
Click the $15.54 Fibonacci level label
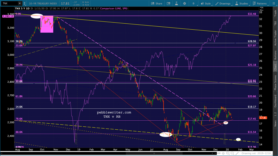[x=252, y=132]
